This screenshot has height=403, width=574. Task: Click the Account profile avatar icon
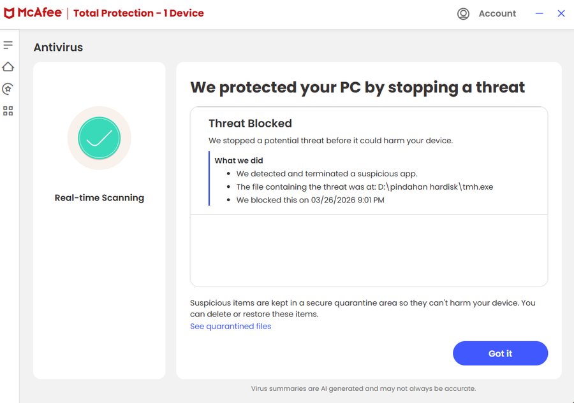(x=464, y=13)
